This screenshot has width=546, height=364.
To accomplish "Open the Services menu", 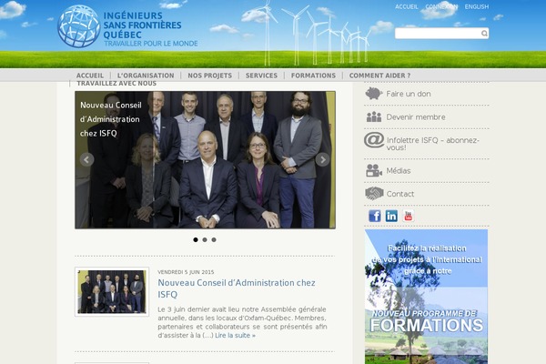I will 261,76.
